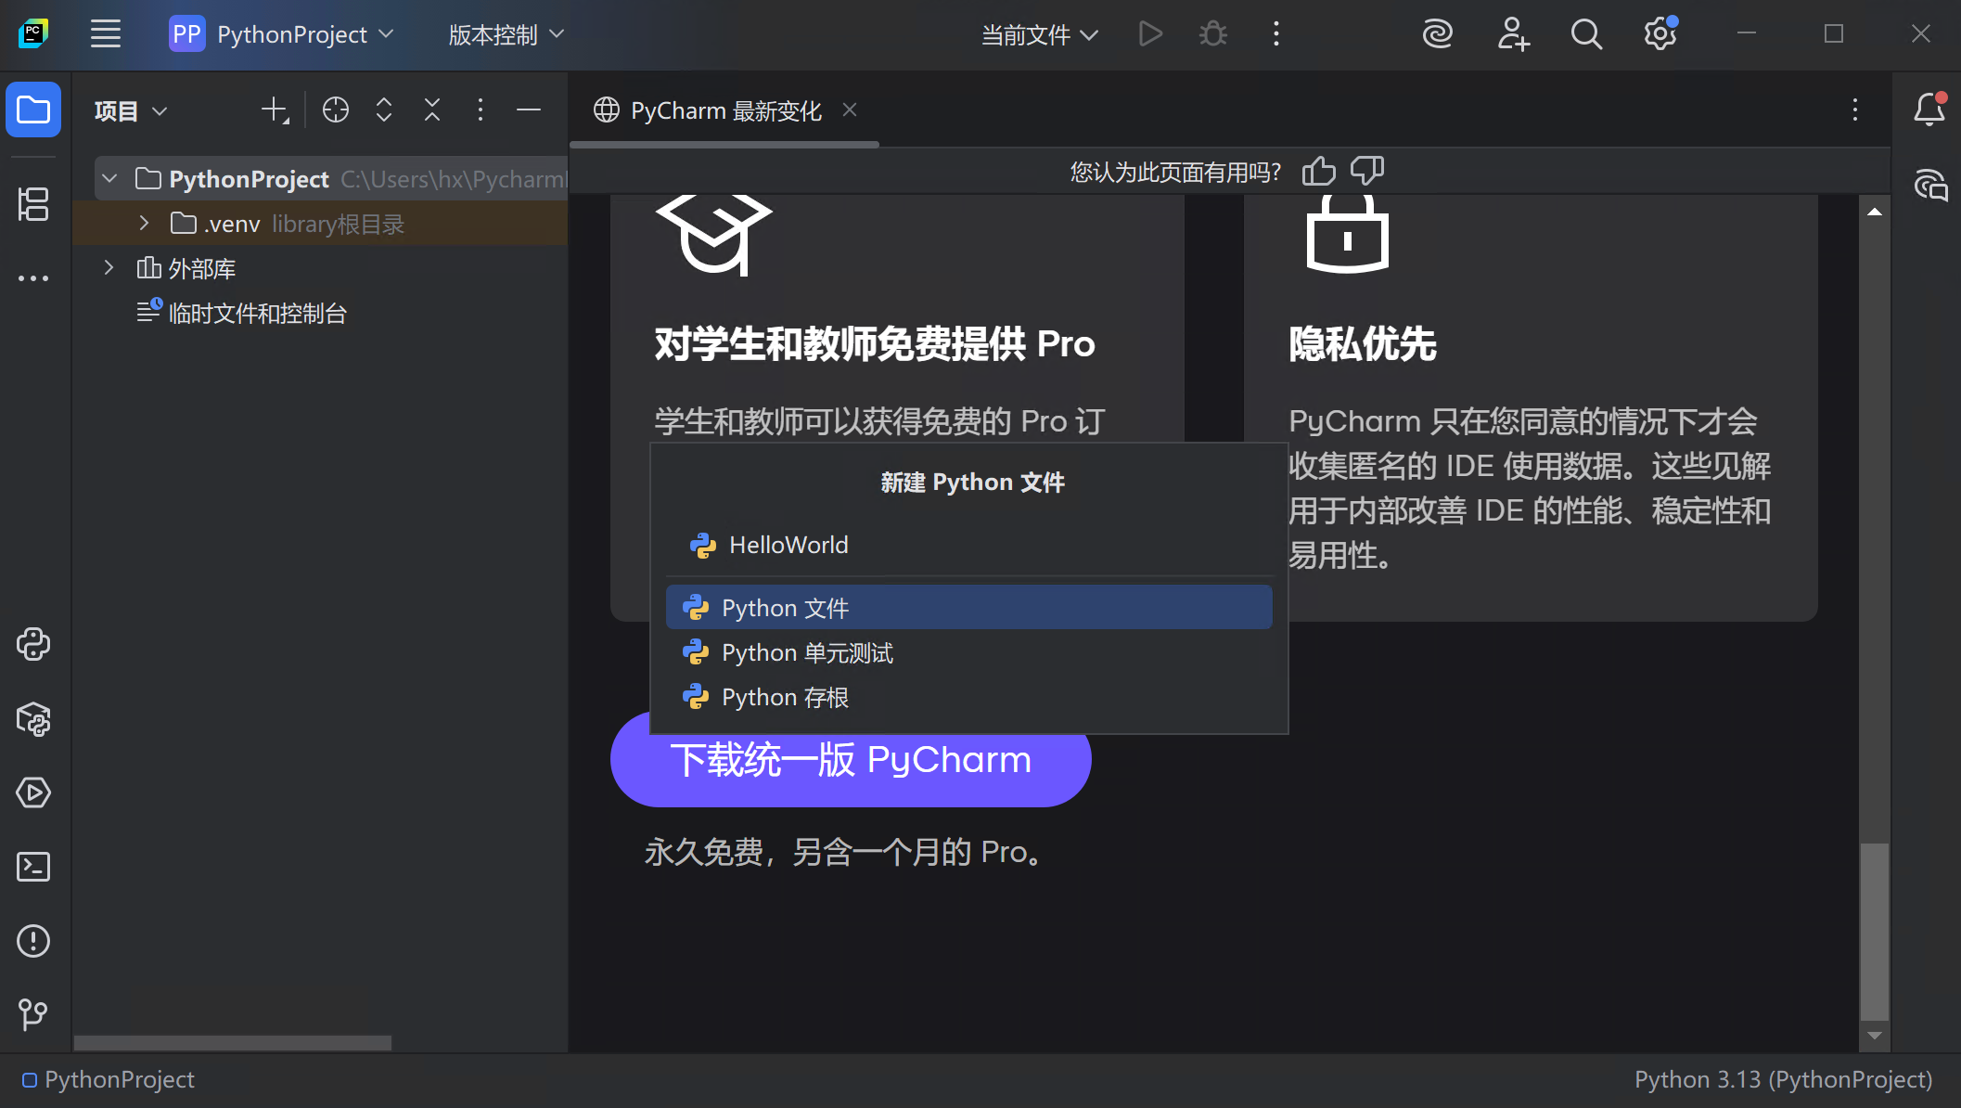1961x1108 pixels.
Task: Open AI Chat panel icon on right
Action: [x=1929, y=186]
